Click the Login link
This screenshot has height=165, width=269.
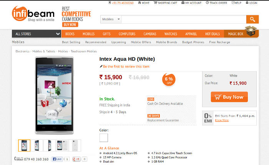coord(251,3)
